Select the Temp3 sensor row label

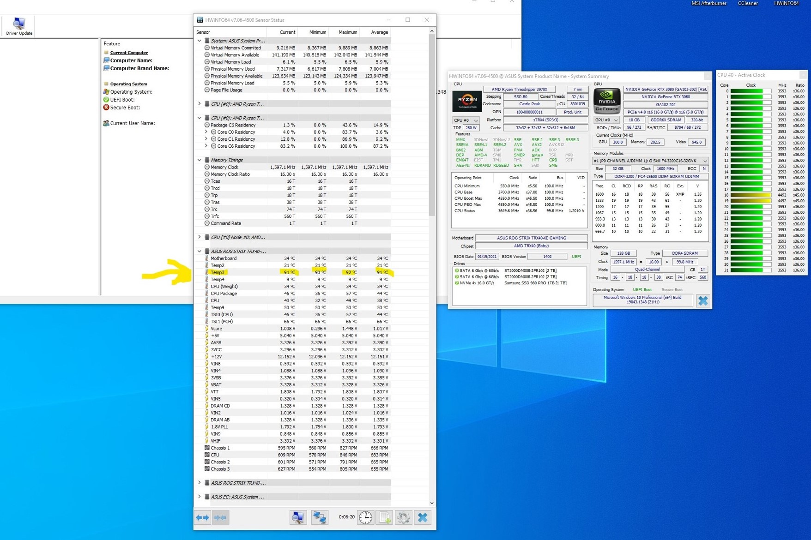pos(218,272)
